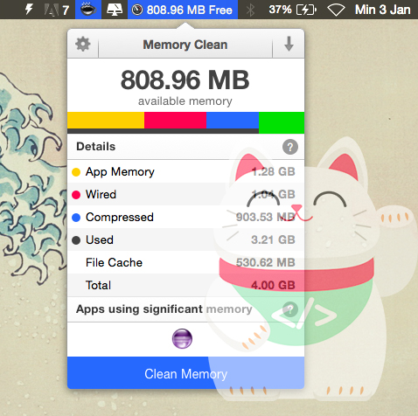Click the 808.96 MB available memory figure
Screen dimensions: 418x416
(185, 80)
